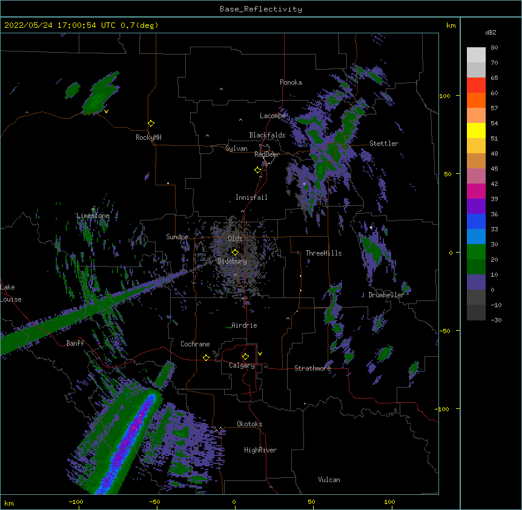The height and width of the screenshot is (510, 522).
Task: Select the royal blue swatch below the 36 label
Action: tap(476, 221)
